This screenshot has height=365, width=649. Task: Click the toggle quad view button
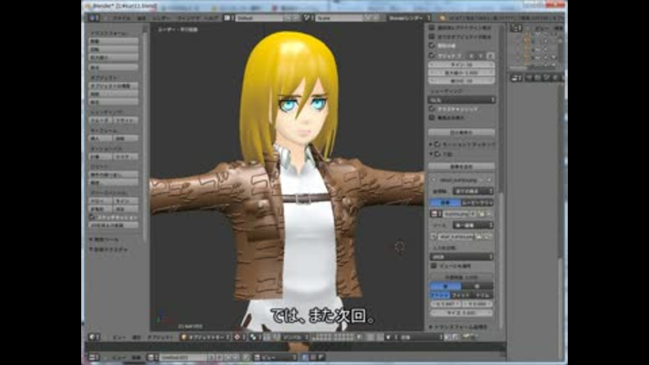pyautogui.click(x=462, y=132)
